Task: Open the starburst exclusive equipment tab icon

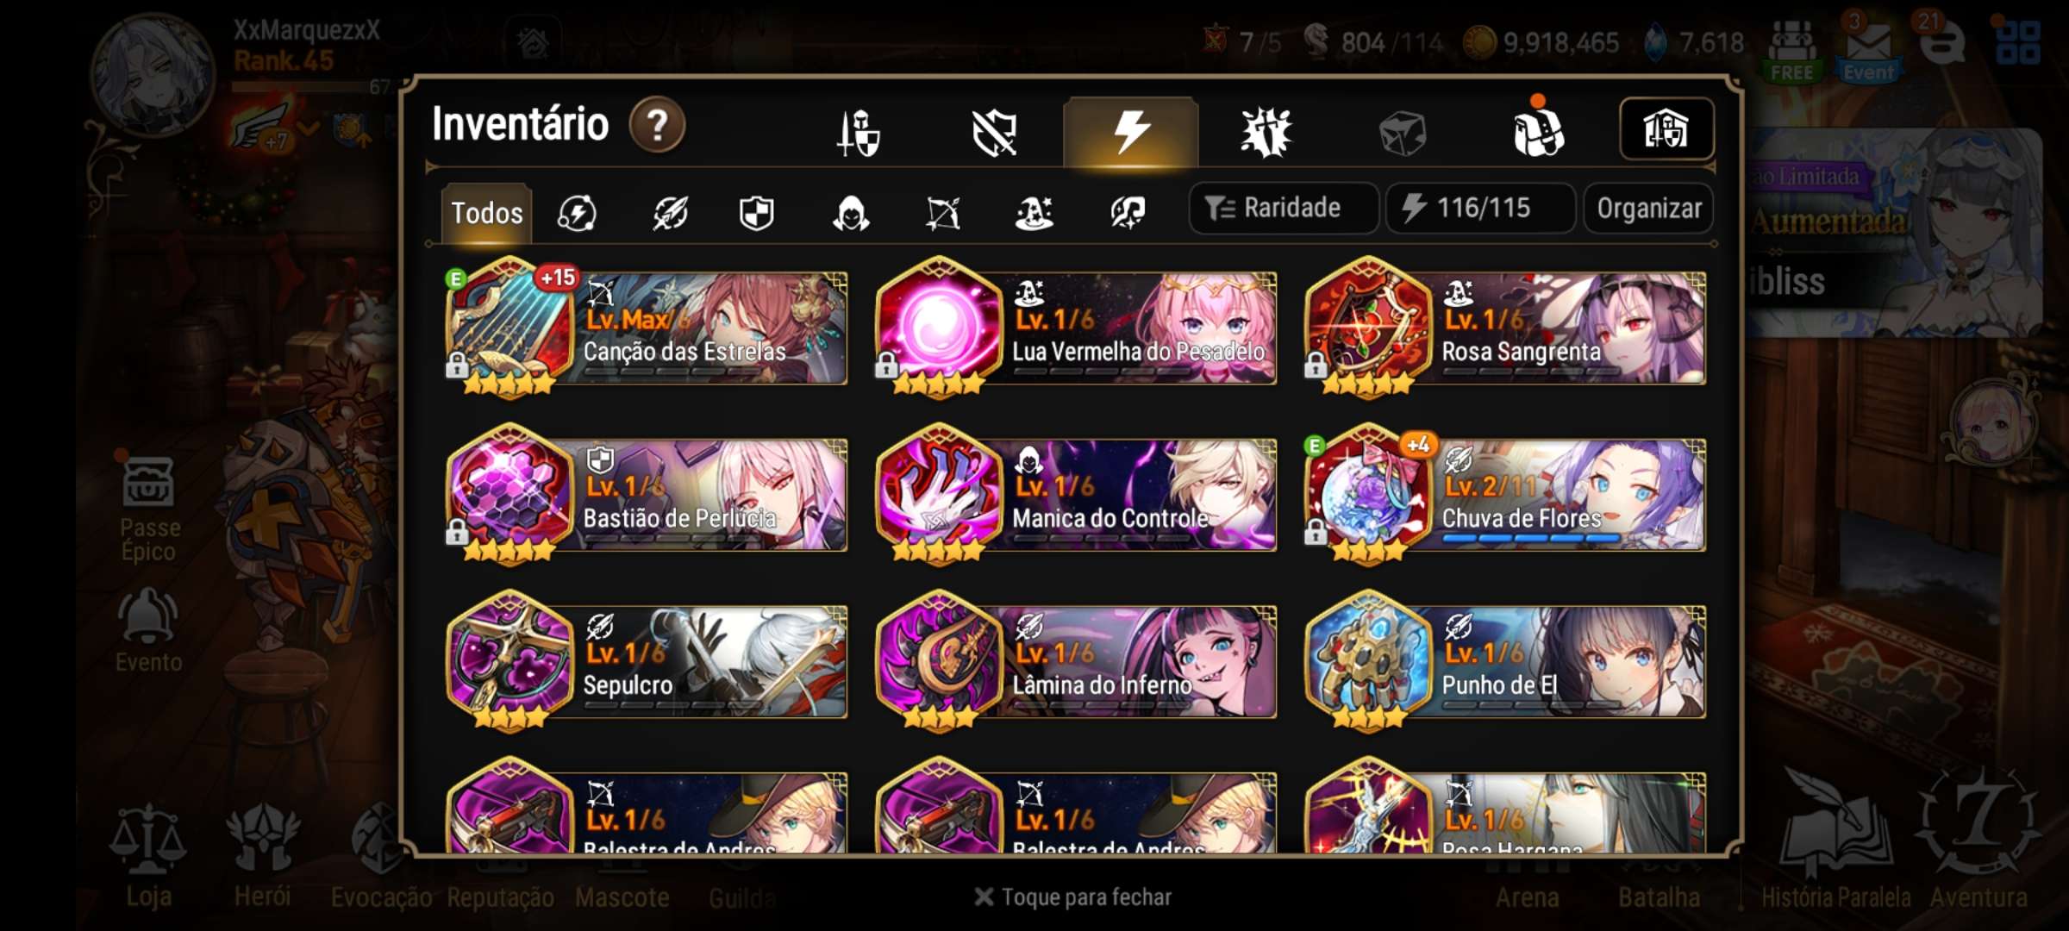Action: (1266, 133)
